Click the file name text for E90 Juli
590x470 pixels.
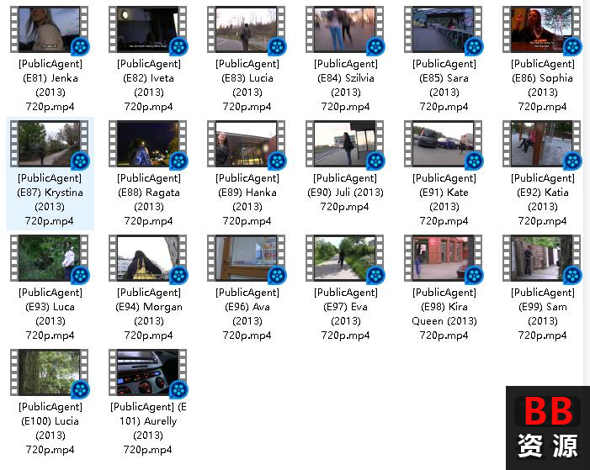click(x=345, y=193)
